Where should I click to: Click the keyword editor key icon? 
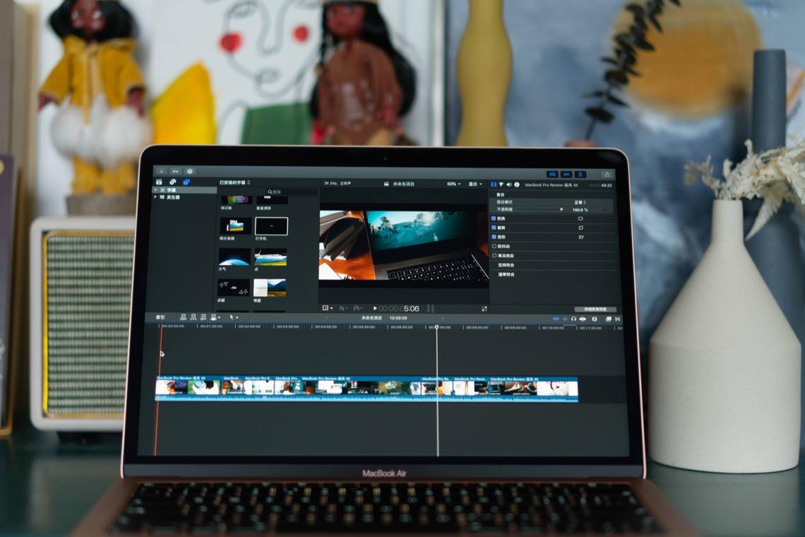[176, 171]
